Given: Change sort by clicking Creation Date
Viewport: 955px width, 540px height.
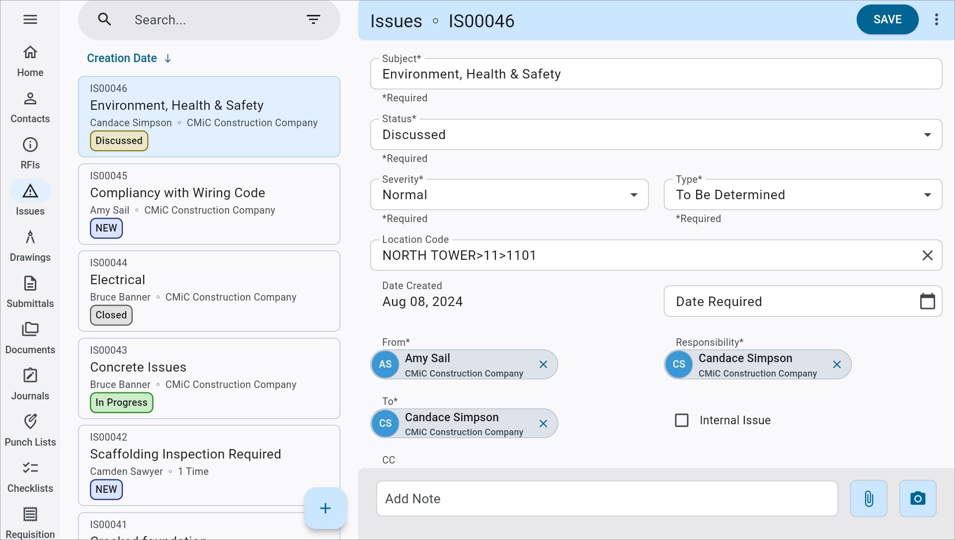Looking at the screenshot, I should (122, 58).
